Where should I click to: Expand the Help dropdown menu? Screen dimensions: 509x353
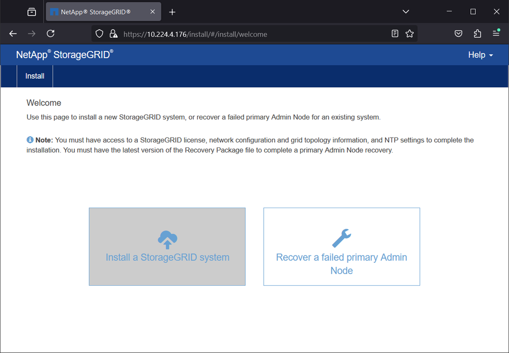coord(480,55)
